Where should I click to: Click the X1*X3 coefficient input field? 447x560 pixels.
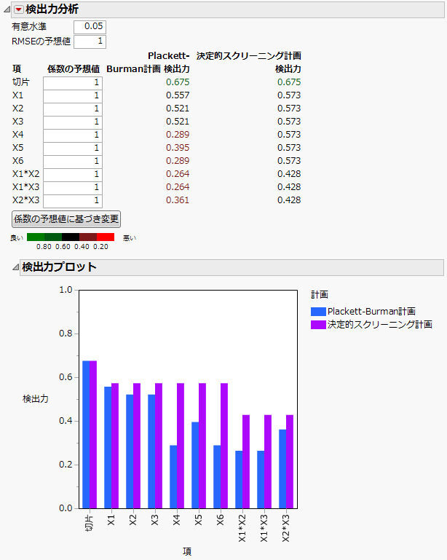click(x=73, y=187)
